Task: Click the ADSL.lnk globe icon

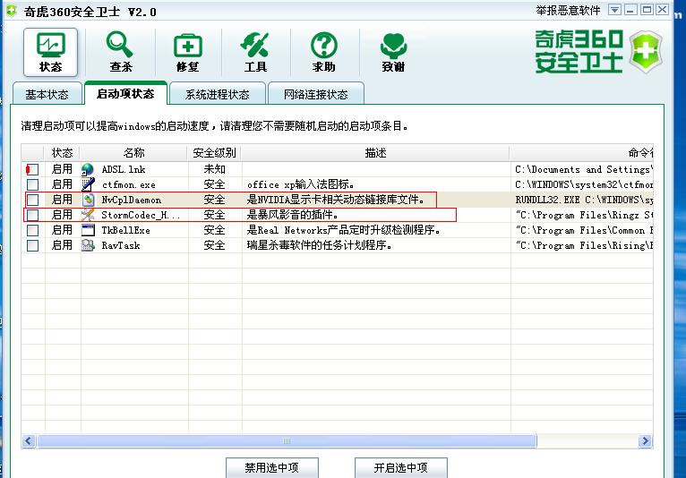Action: pyautogui.click(x=88, y=169)
